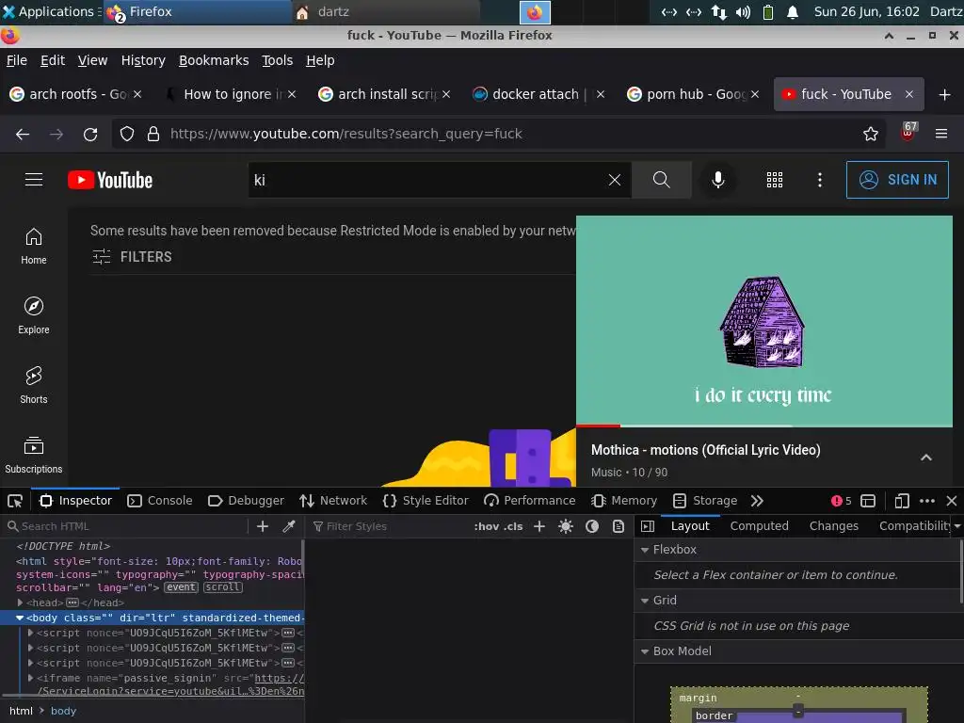This screenshot has width=964, height=723.
Task: Open the YouTube guide hamburger menu
Action: click(x=34, y=180)
